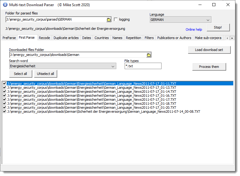Select the 2011-07-17_01-16.TXT file row
Screen dimensions: 240x176
(92, 96)
